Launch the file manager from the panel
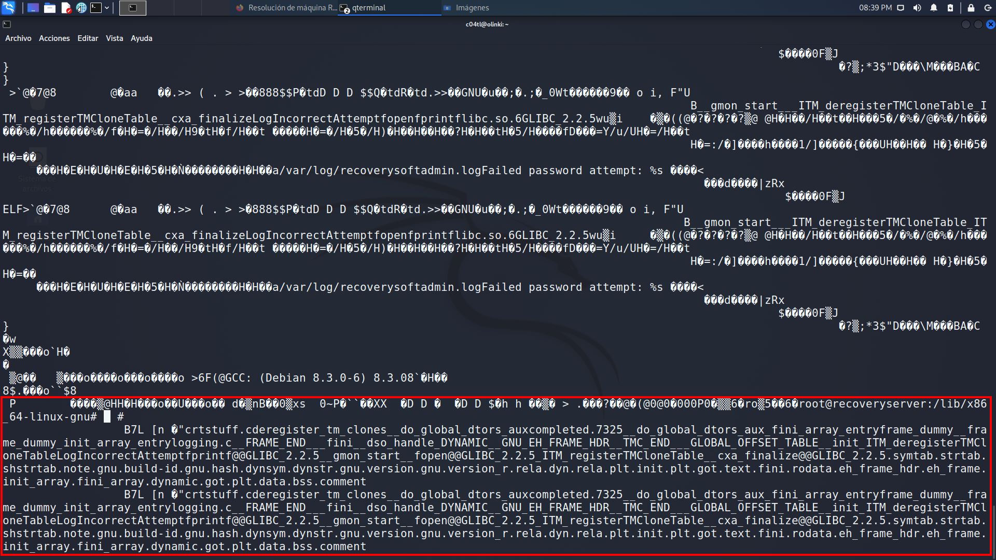The height and width of the screenshot is (560, 996). point(50,7)
